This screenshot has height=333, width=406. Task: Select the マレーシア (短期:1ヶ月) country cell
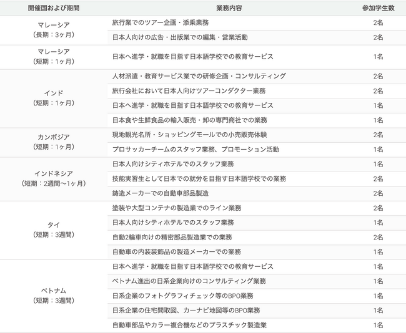[x=54, y=56]
